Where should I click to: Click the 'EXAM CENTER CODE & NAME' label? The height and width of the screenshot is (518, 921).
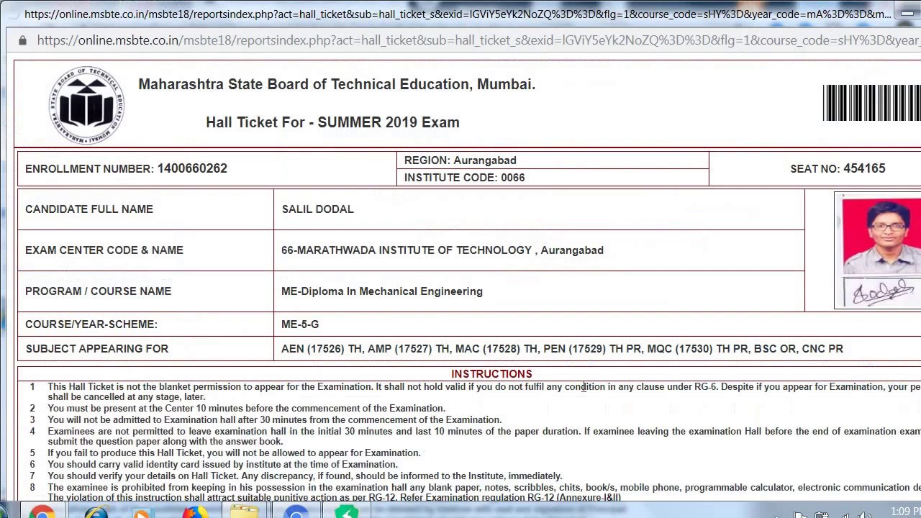(104, 250)
